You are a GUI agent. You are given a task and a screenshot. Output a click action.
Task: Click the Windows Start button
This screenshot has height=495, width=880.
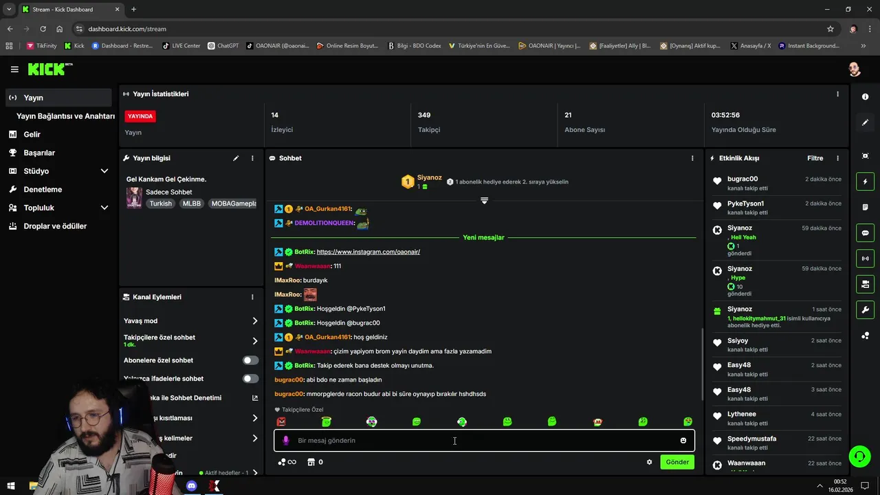11,486
